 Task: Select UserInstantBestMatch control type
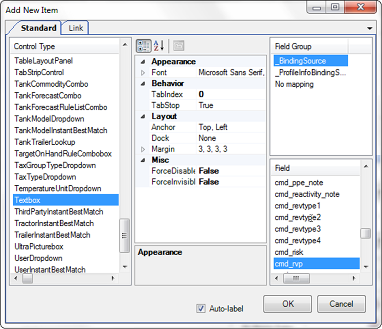click(50, 269)
